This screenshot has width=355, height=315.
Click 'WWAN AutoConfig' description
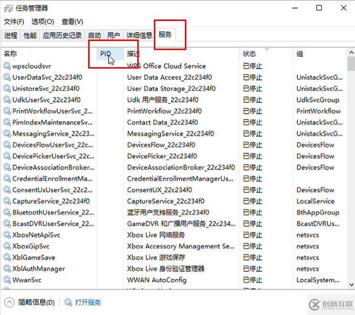pyautogui.click(x=157, y=280)
